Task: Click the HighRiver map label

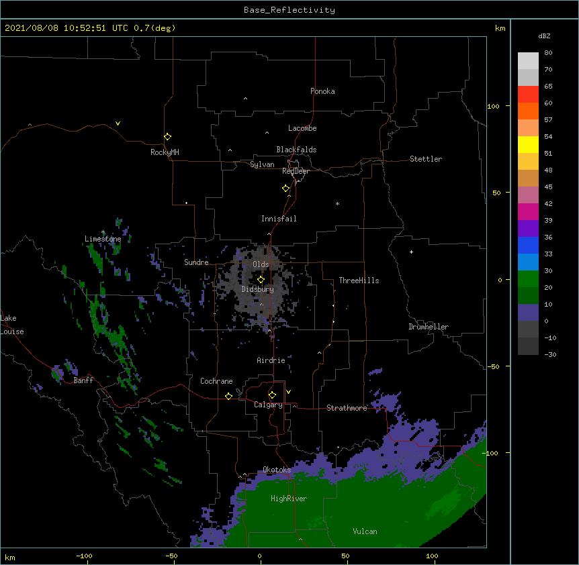Action: (289, 499)
